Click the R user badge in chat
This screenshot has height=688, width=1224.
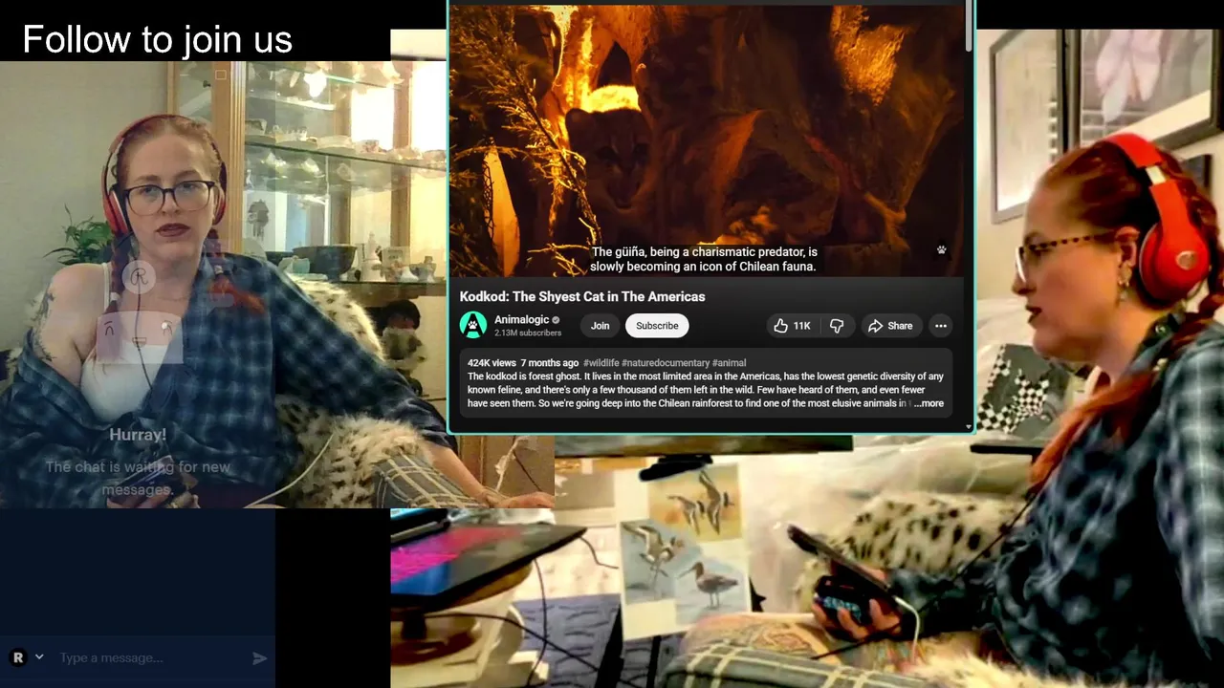(x=17, y=657)
